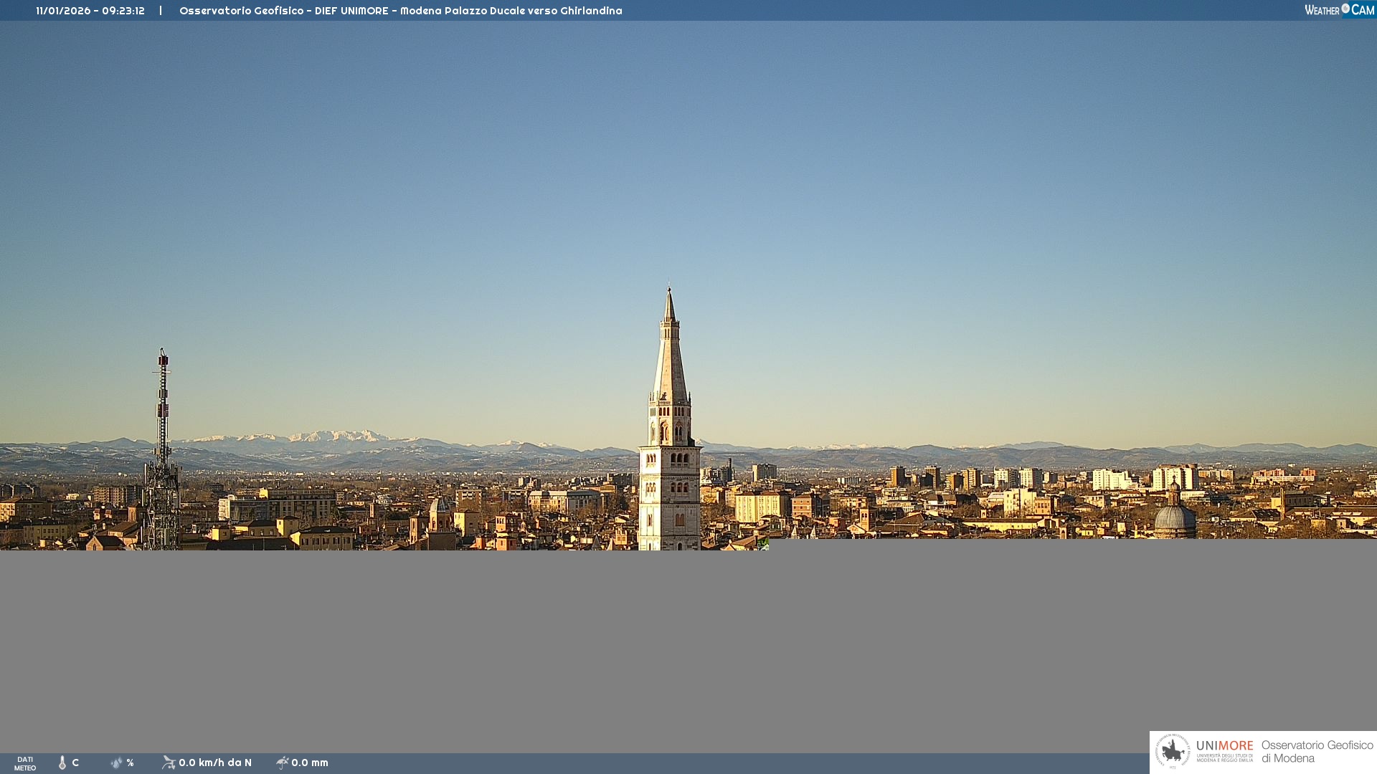
Task: Click the UNIMORE wordmark logo
Action: 1224,746
